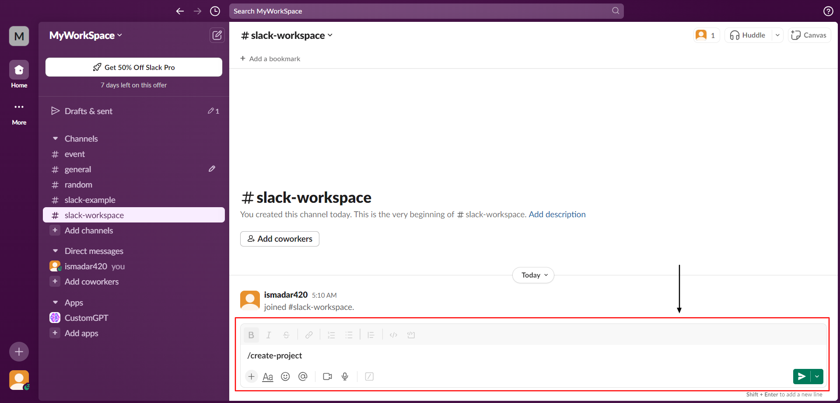Toggle Aa formatting toolbar visibility
840x403 pixels.
tap(268, 377)
